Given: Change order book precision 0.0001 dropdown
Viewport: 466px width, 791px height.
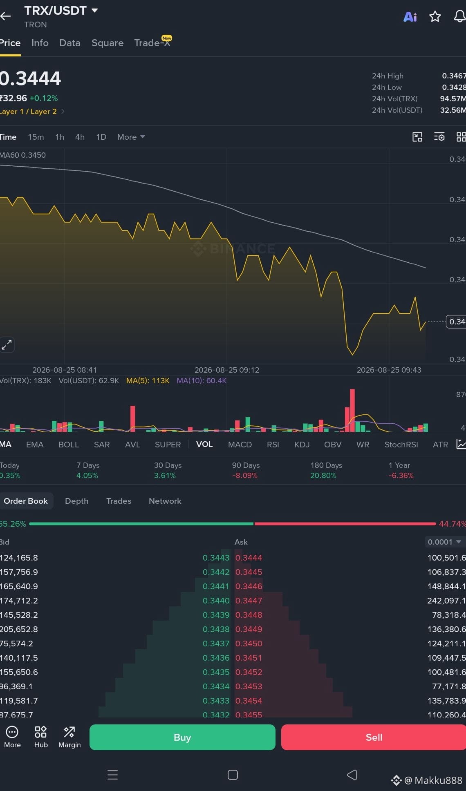Looking at the screenshot, I should pyautogui.click(x=444, y=542).
